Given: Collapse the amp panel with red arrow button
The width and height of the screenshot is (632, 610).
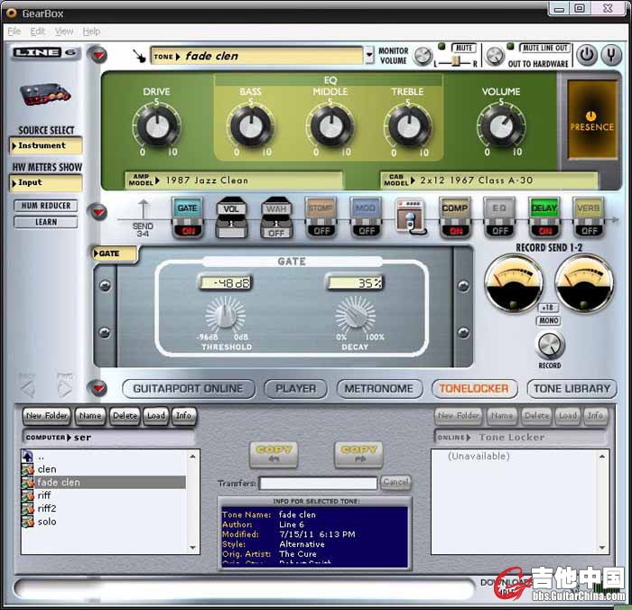Looking at the screenshot, I should [x=98, y=55].
